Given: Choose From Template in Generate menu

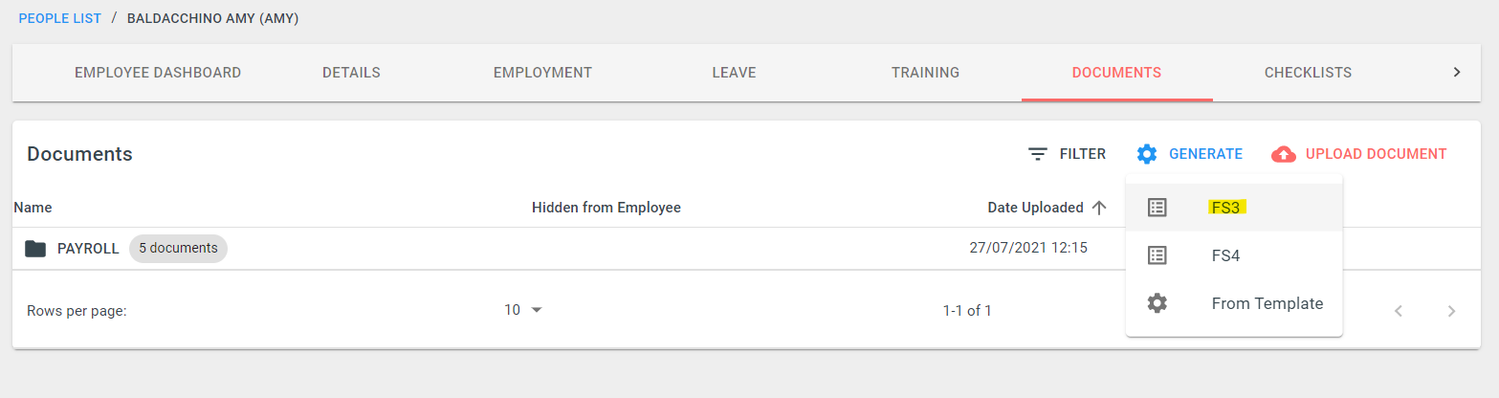Looking at the screenshot, I should point(1234,303).
